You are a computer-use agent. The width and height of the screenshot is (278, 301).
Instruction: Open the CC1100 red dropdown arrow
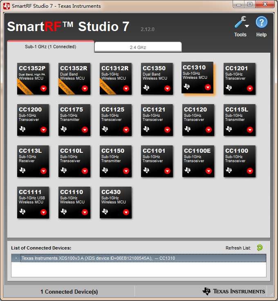pos(250,171)
